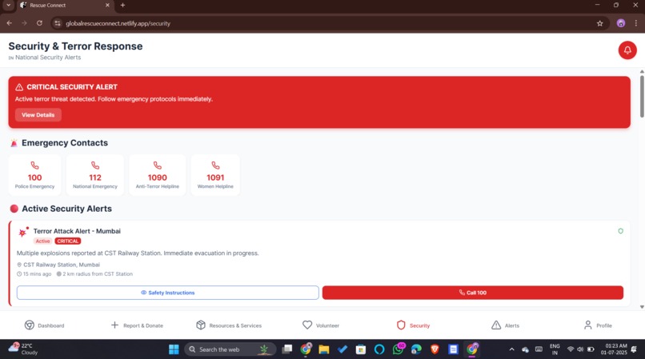Click the scroll down arrow of the page
The image size is (645, 359).
(642, 307)
